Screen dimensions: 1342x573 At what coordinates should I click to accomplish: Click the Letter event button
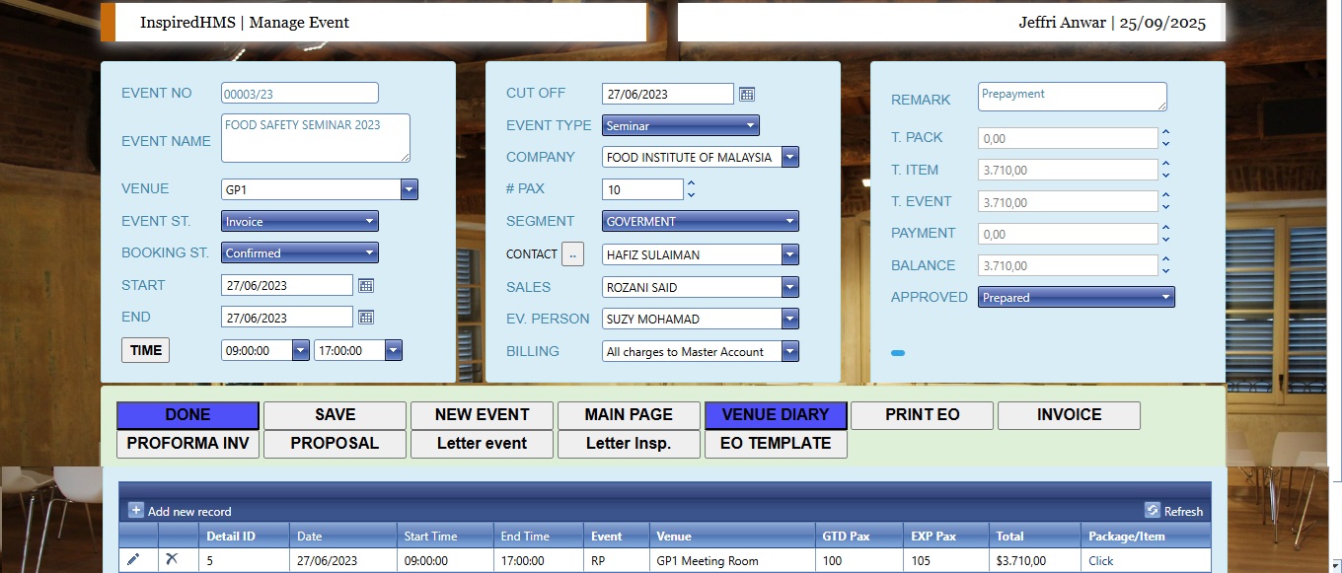click(482, 444)
